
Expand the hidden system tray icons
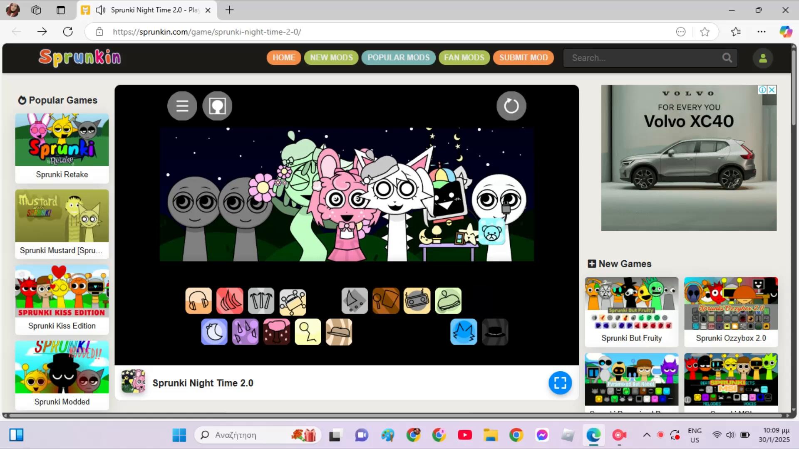click(x=647, y=435)
